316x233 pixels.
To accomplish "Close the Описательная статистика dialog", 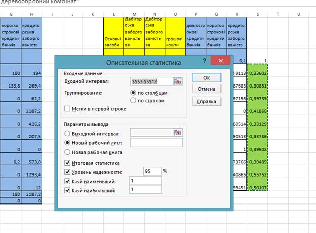I will tap(220, 61).
